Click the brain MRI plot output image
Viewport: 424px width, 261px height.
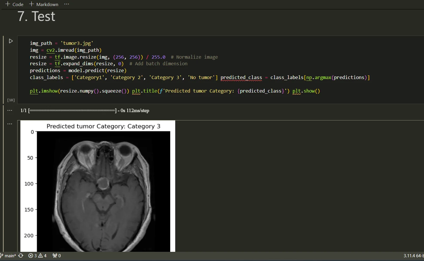pos(98,186)
